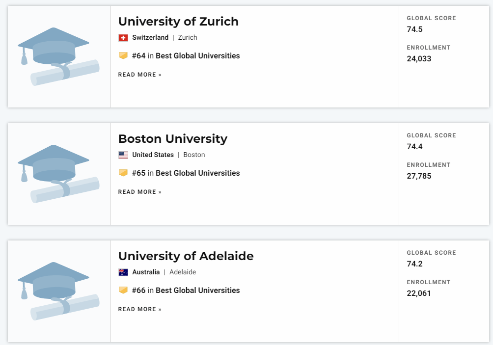Click the Switzerland flag icon

point(123,38)
